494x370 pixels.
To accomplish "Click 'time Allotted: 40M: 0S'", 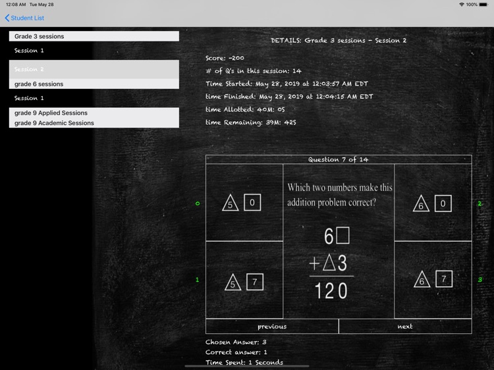I will [245, 109].
